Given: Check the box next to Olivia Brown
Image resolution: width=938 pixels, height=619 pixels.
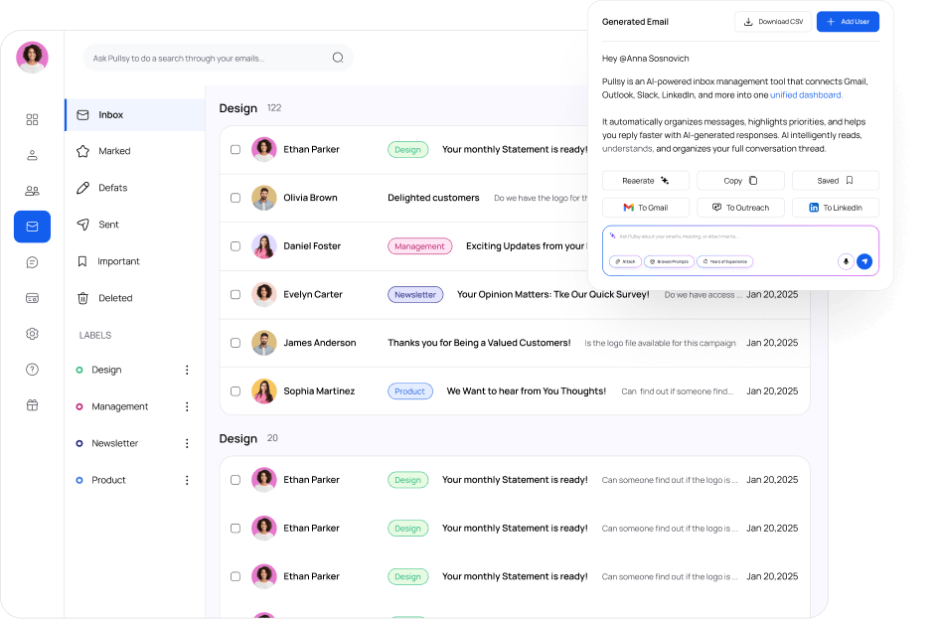Looking at the screenshot, I should point(235,198).
